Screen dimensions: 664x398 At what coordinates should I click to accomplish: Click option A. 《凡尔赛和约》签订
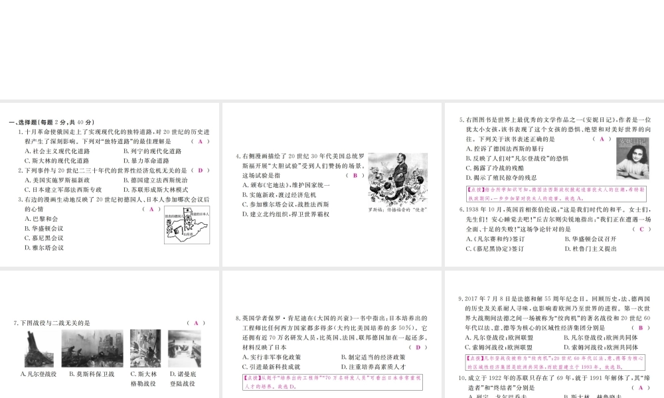(x=495, y=239)
